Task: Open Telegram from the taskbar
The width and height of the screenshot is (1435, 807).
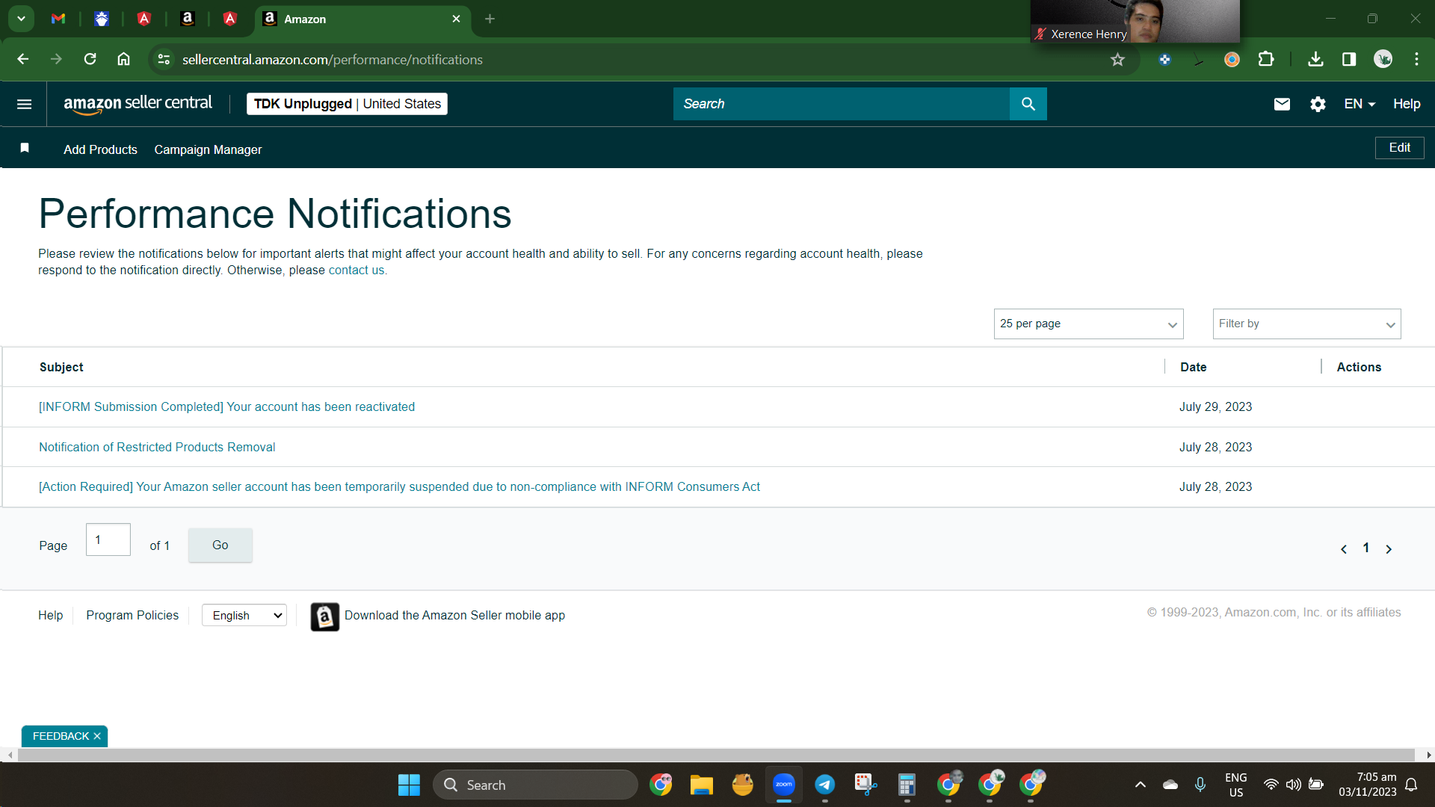Action: [x=824, y=785]
